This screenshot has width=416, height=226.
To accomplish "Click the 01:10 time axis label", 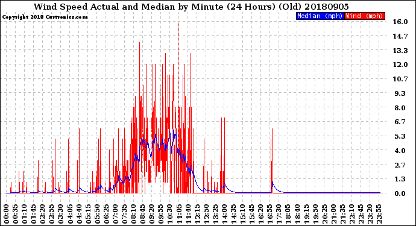I will (x=25, y=214).
